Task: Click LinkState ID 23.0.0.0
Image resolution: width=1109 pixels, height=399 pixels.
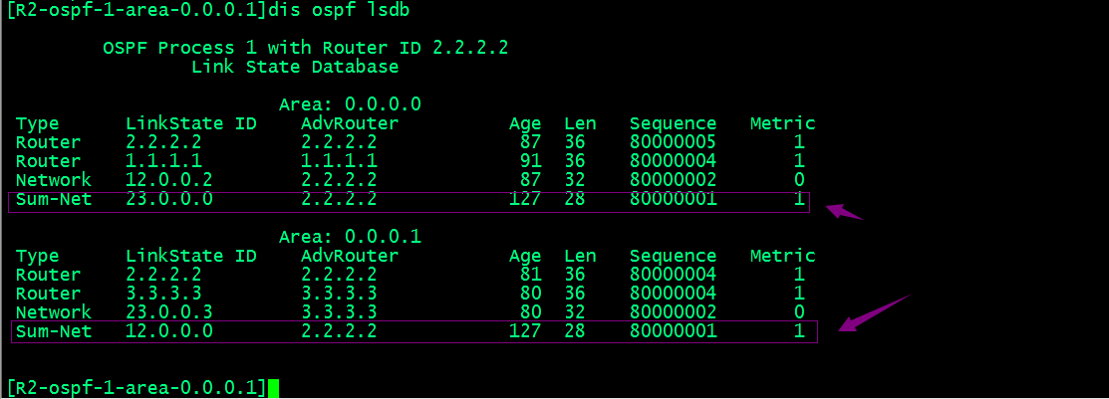Action: (x=169, y=199)
